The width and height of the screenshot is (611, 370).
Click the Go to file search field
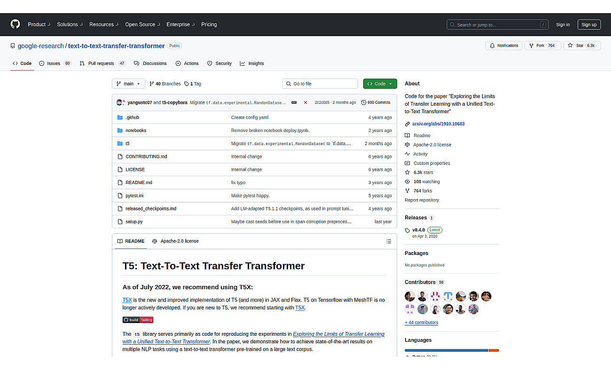point(320,84)
